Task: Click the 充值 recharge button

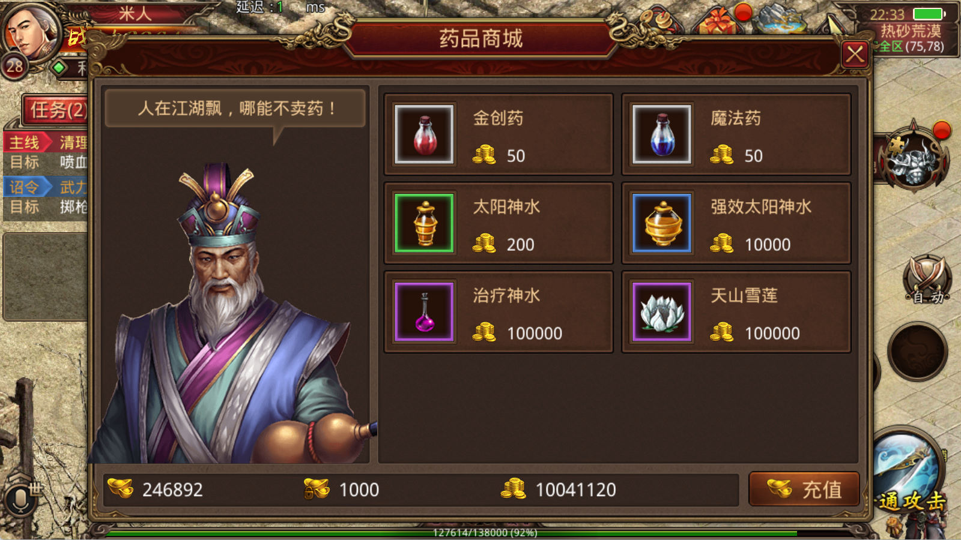Action: (x=804, y=490)
